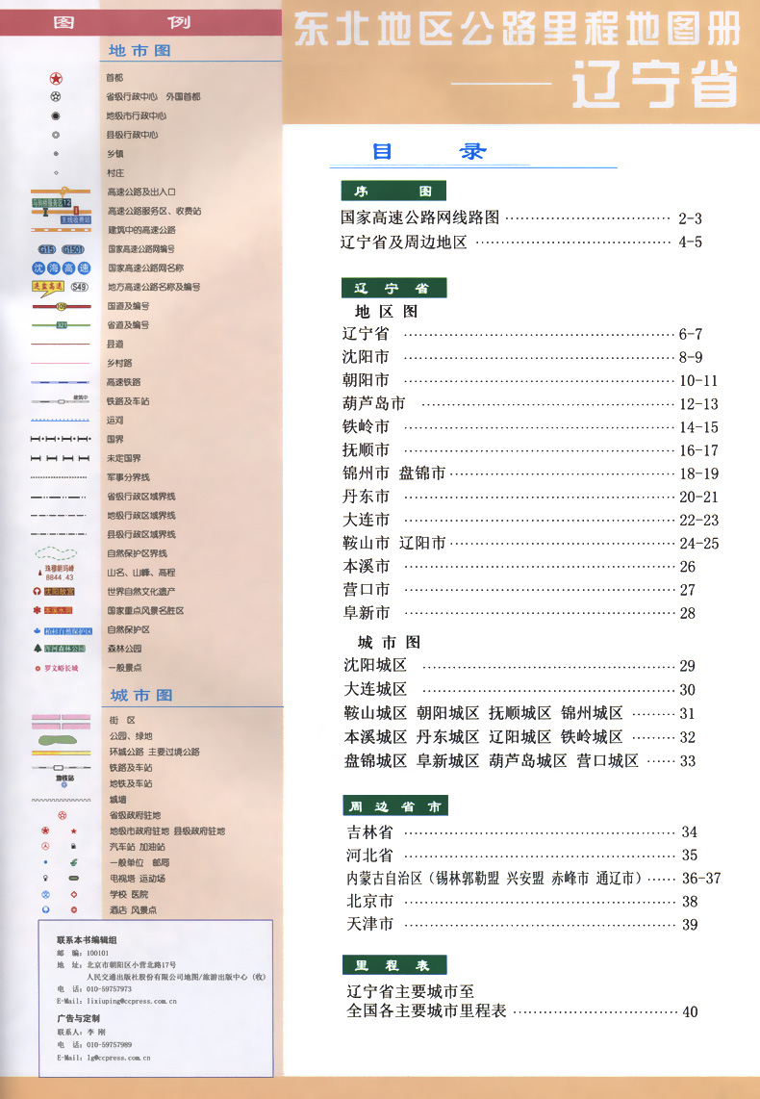Click the 内蒙古自治区 36-37 entry

click(534, 879)
